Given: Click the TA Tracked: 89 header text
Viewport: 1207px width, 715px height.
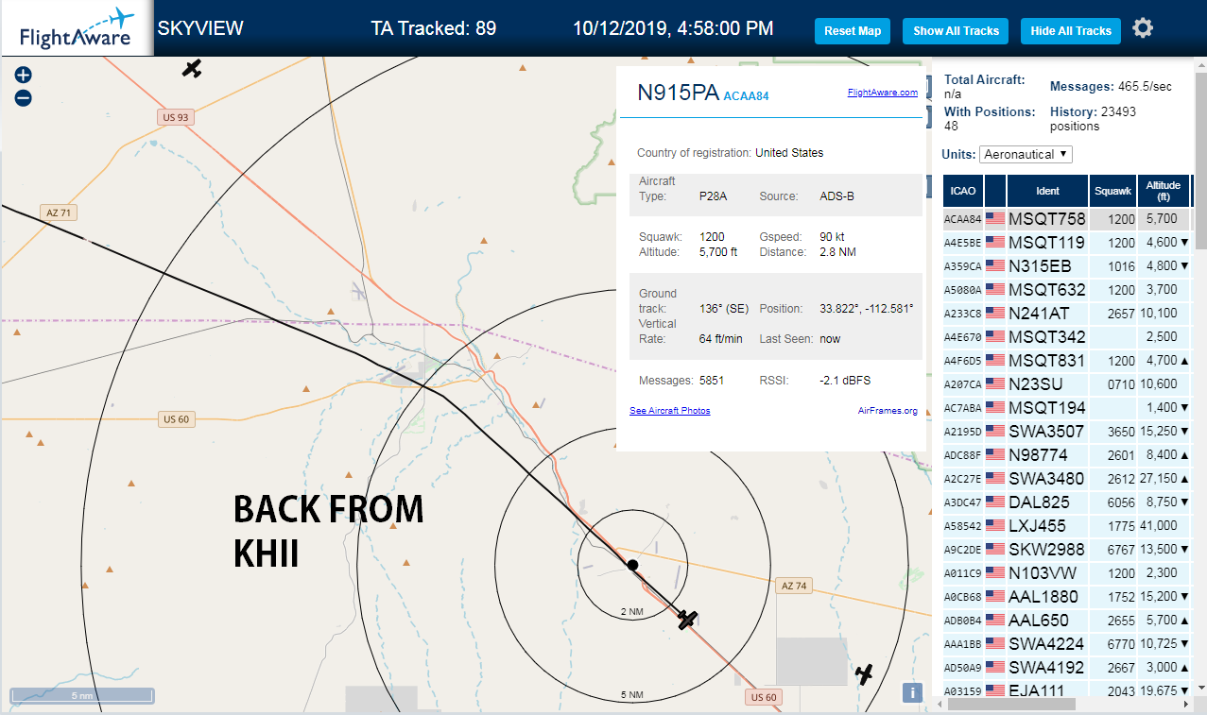Looking at the screenshot, I should pos(433,28).
